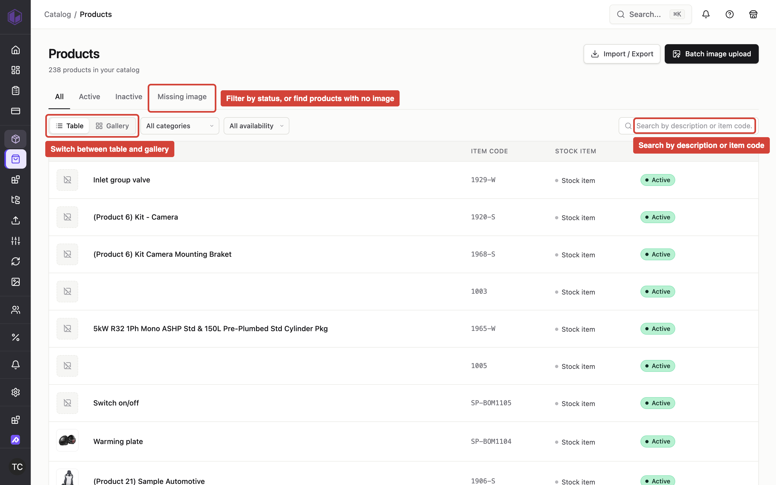Click the ITEM CODE column header
Screen dimensions: 776x485
pos(489,151)
